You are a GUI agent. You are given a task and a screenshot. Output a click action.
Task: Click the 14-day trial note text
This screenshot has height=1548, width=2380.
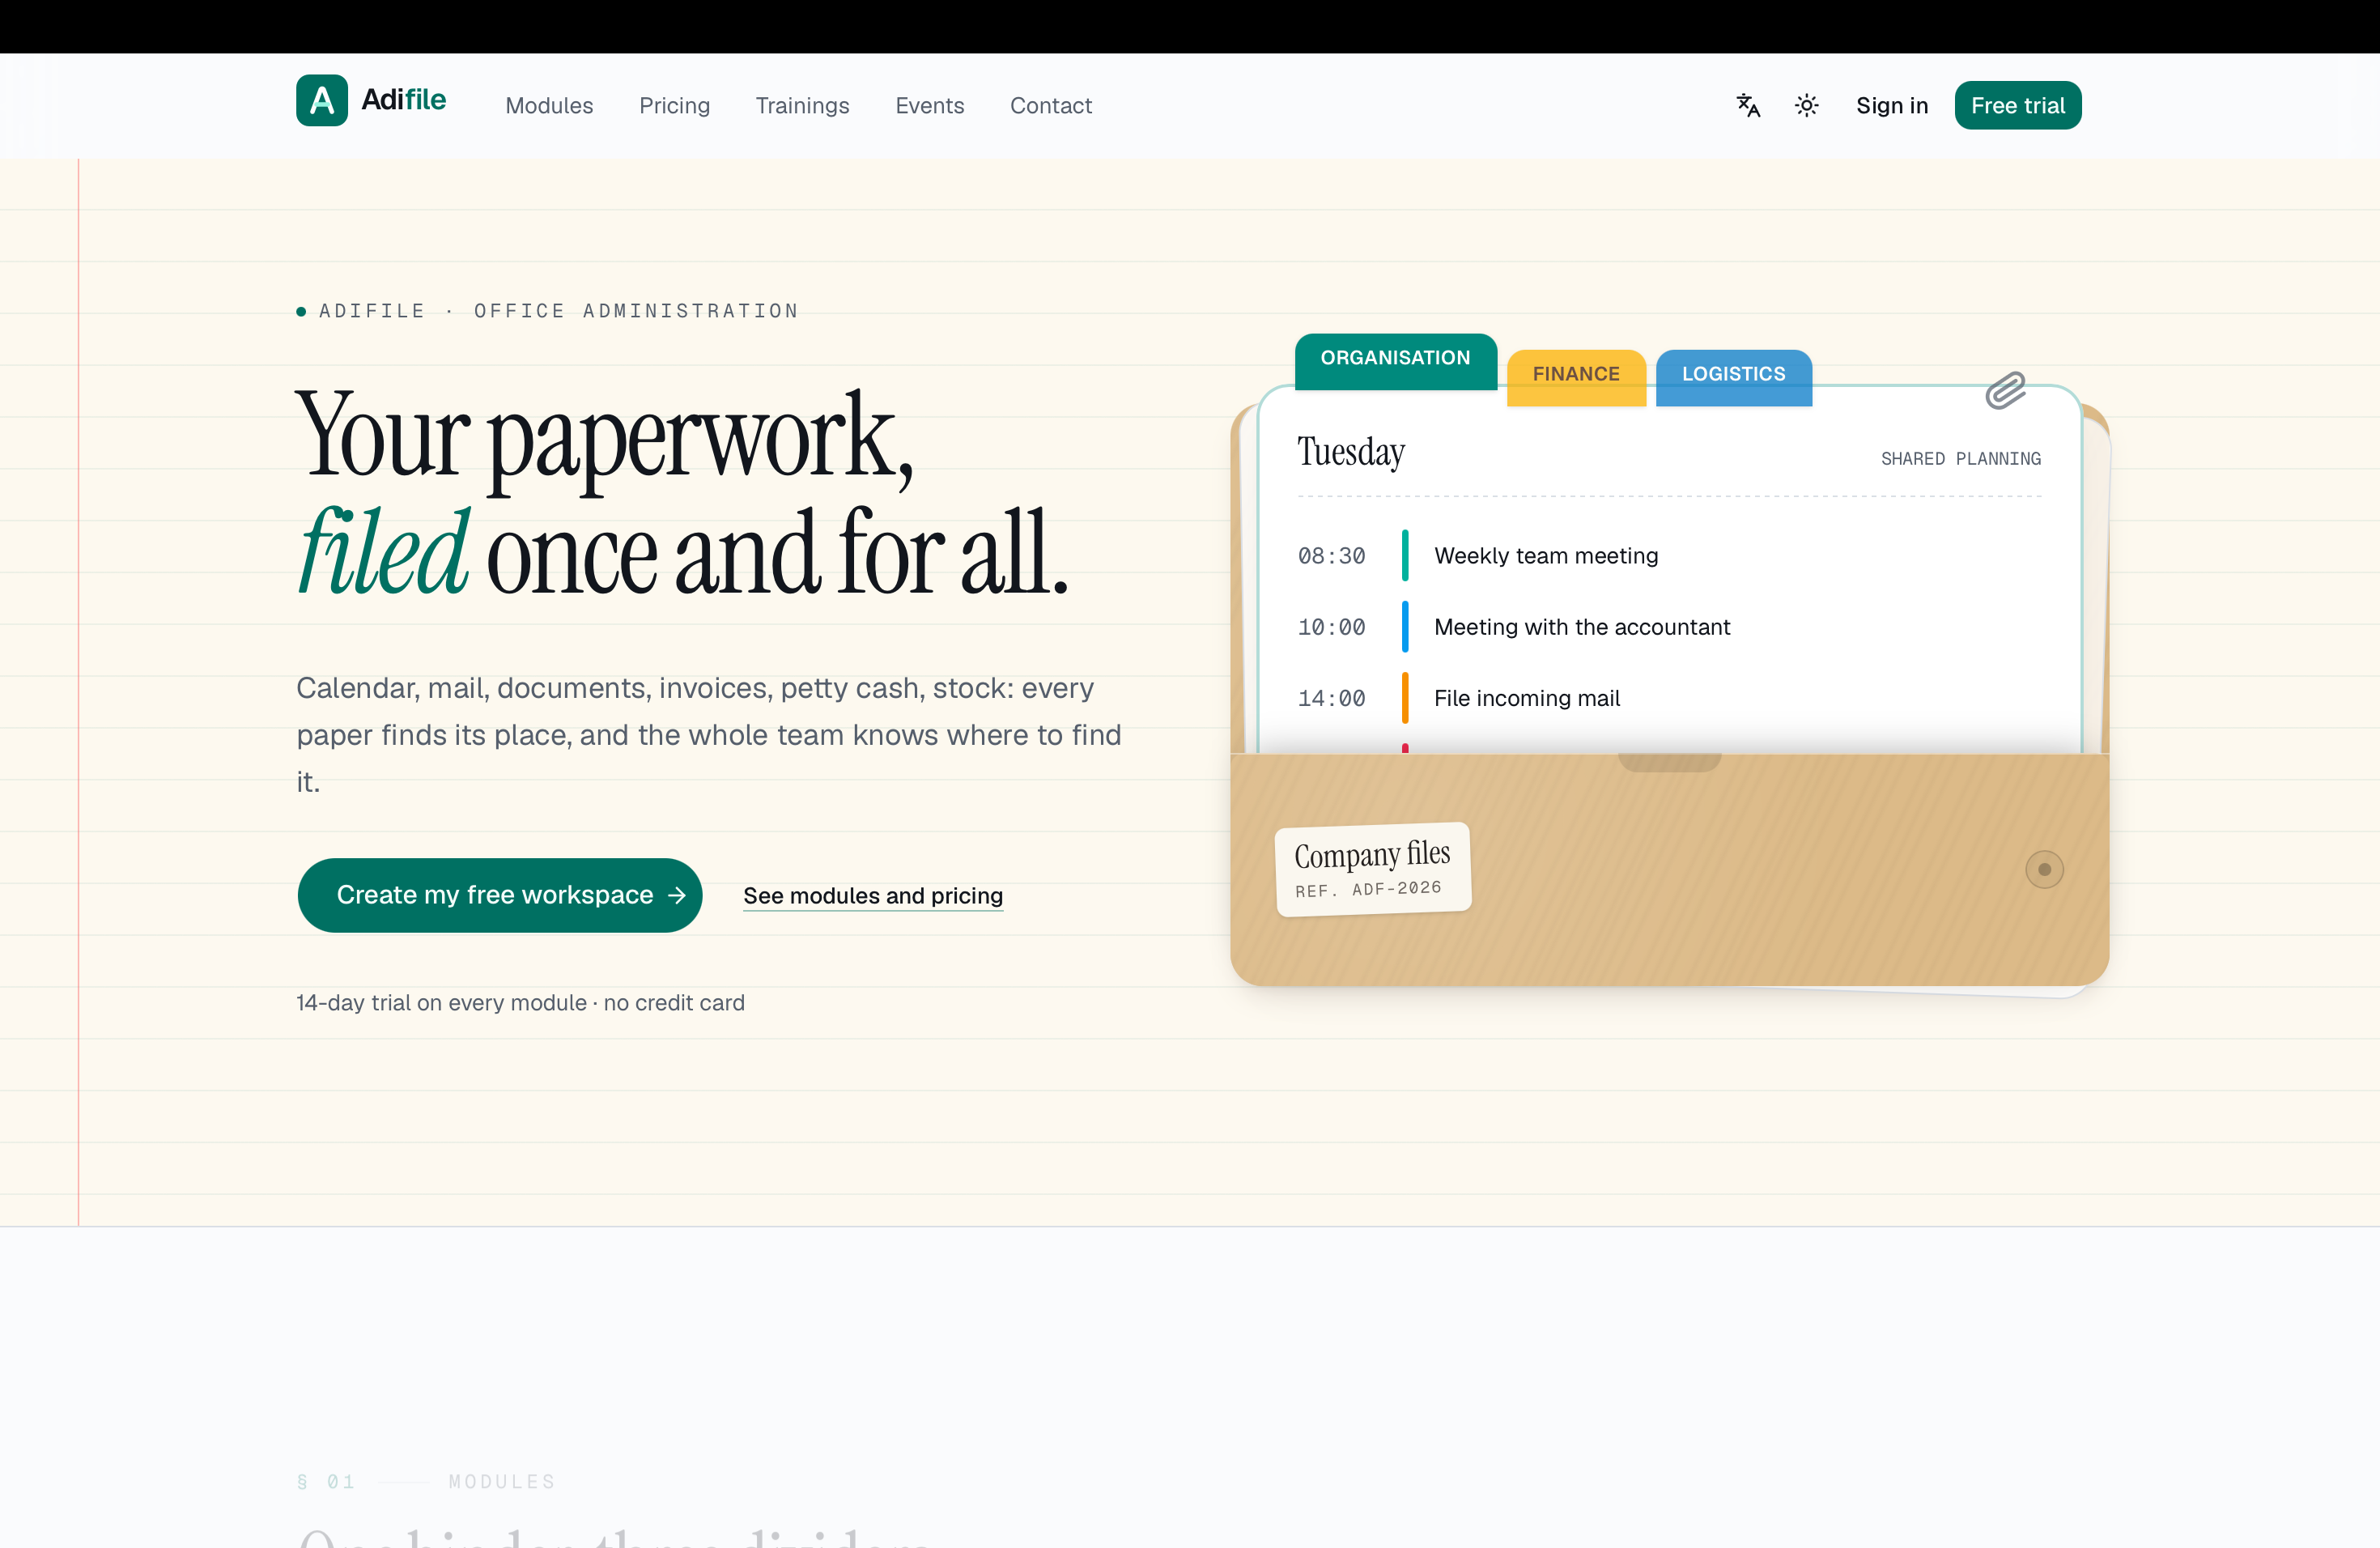(x=520, y=1002)
